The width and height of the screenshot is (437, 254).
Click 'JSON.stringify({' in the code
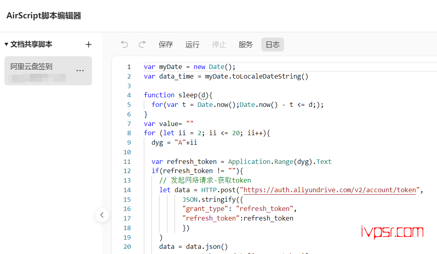click(213, 199)
